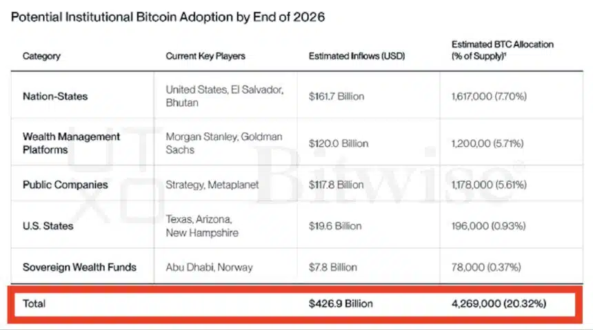Image resolution: width=593 pixels, height=330 pixels.
Task: Click the Category column header
Action: coord(41,56)
